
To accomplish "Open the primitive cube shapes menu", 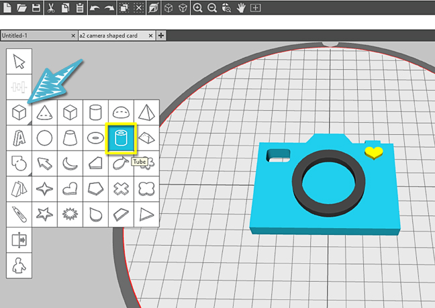I will coord(19,113).
